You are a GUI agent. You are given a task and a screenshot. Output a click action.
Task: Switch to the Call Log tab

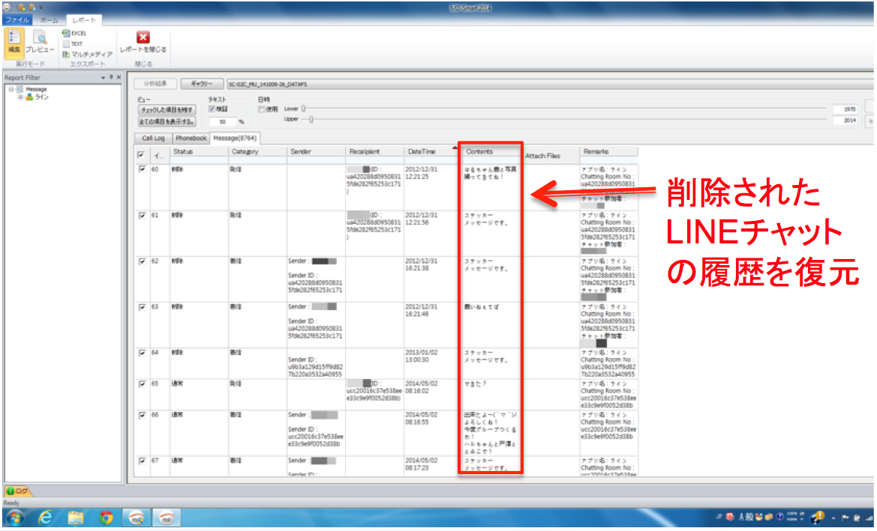coord(153,139)
